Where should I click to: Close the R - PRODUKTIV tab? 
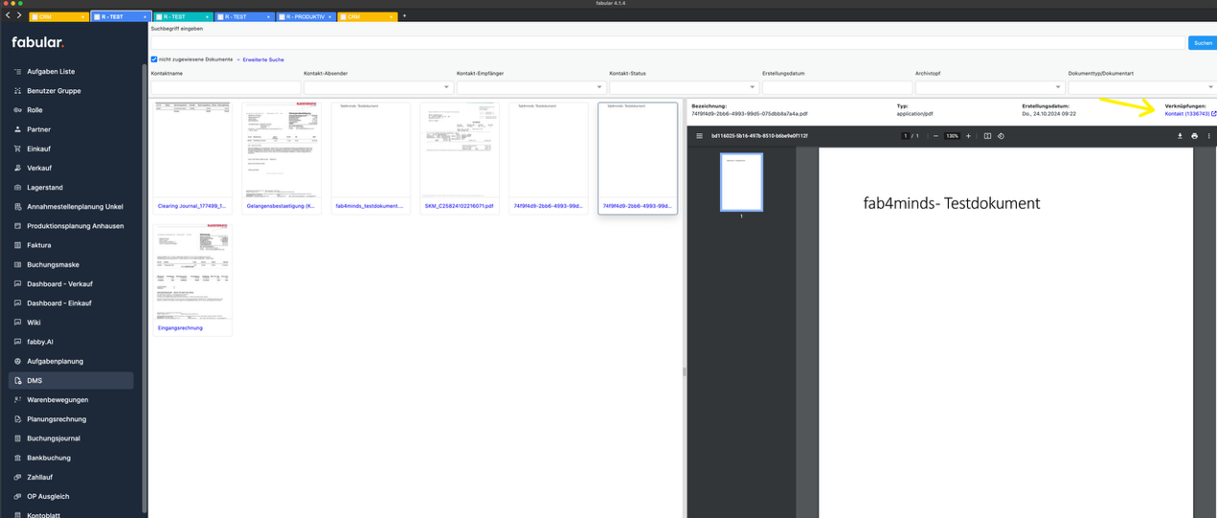tap(331, 17)
